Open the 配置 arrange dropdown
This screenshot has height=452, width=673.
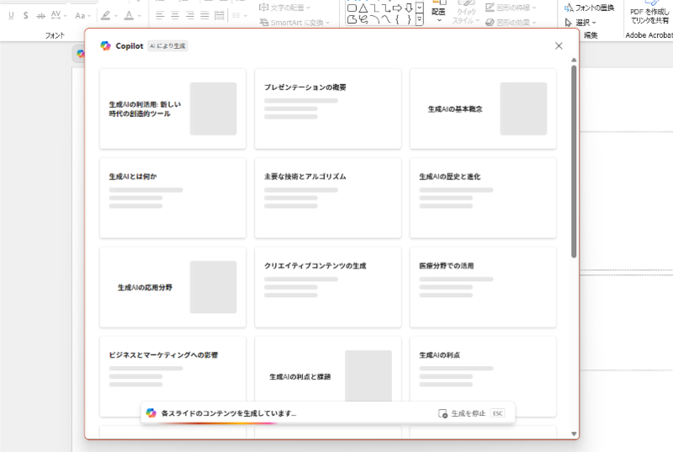pos(438,13)
